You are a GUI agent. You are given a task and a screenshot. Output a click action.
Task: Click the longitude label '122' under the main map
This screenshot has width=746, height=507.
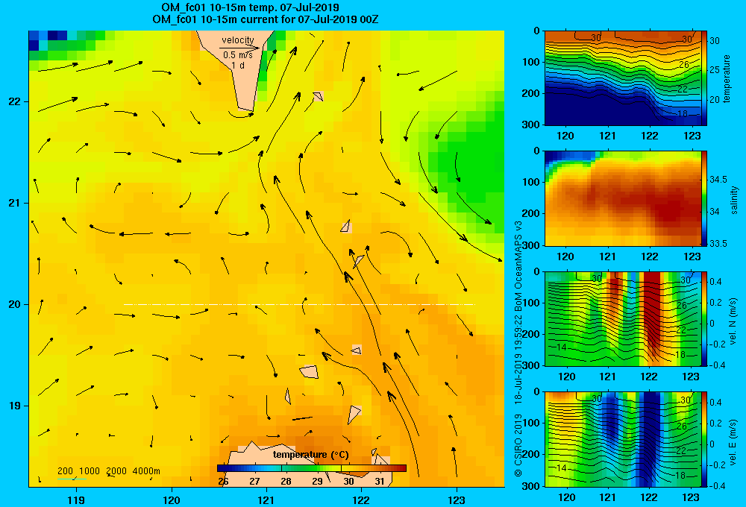361,500
